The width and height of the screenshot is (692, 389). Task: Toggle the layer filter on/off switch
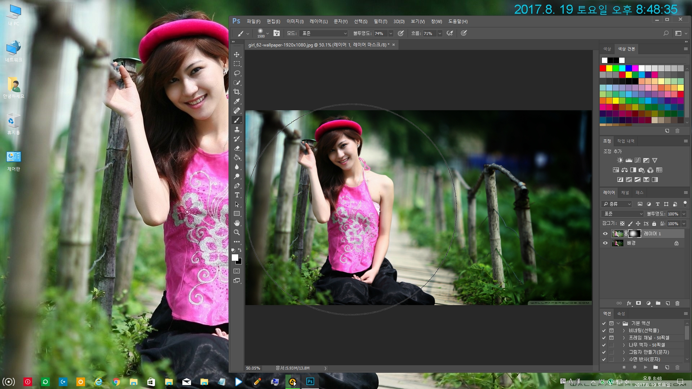(x=685, y=204)
